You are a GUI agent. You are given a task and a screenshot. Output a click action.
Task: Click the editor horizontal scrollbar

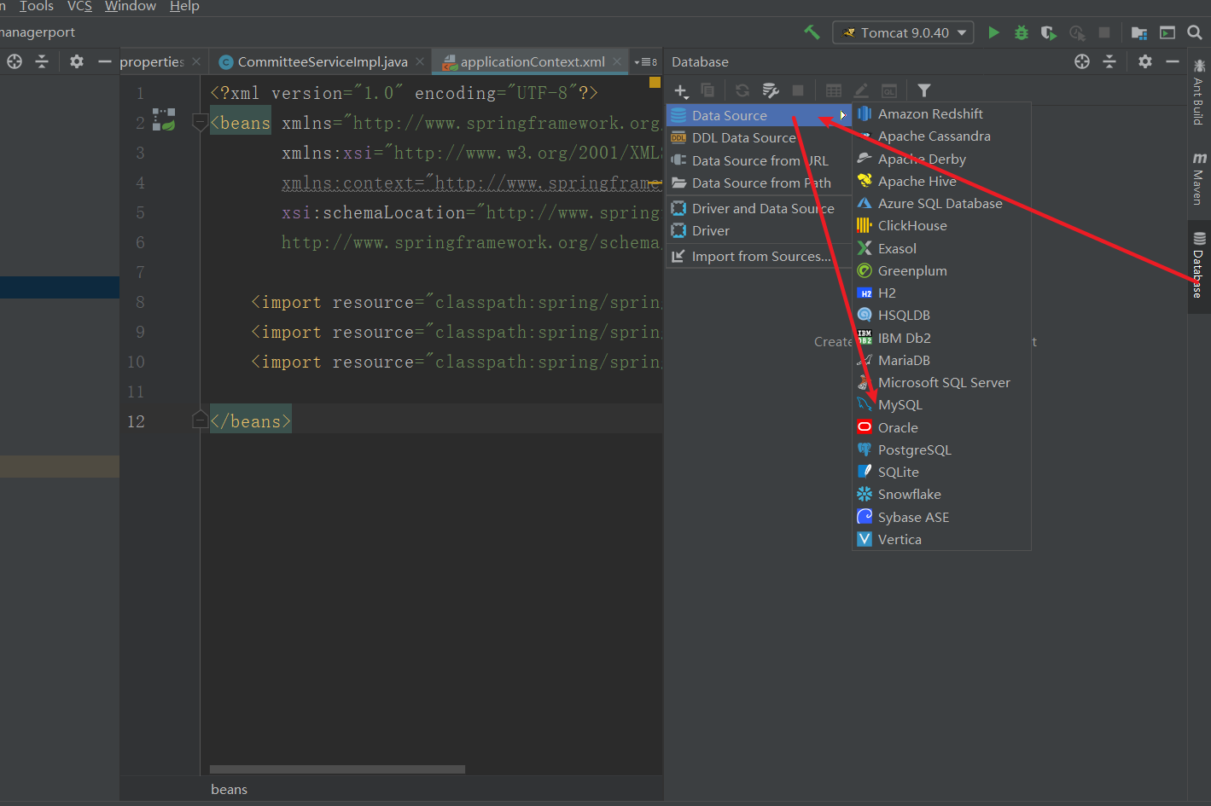[x=337, y=769]
